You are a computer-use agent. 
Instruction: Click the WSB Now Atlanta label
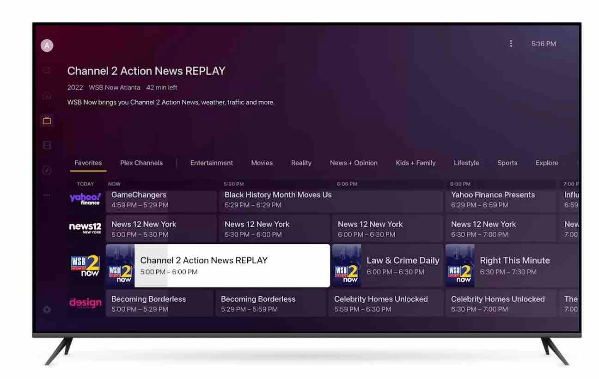[115, 87]
